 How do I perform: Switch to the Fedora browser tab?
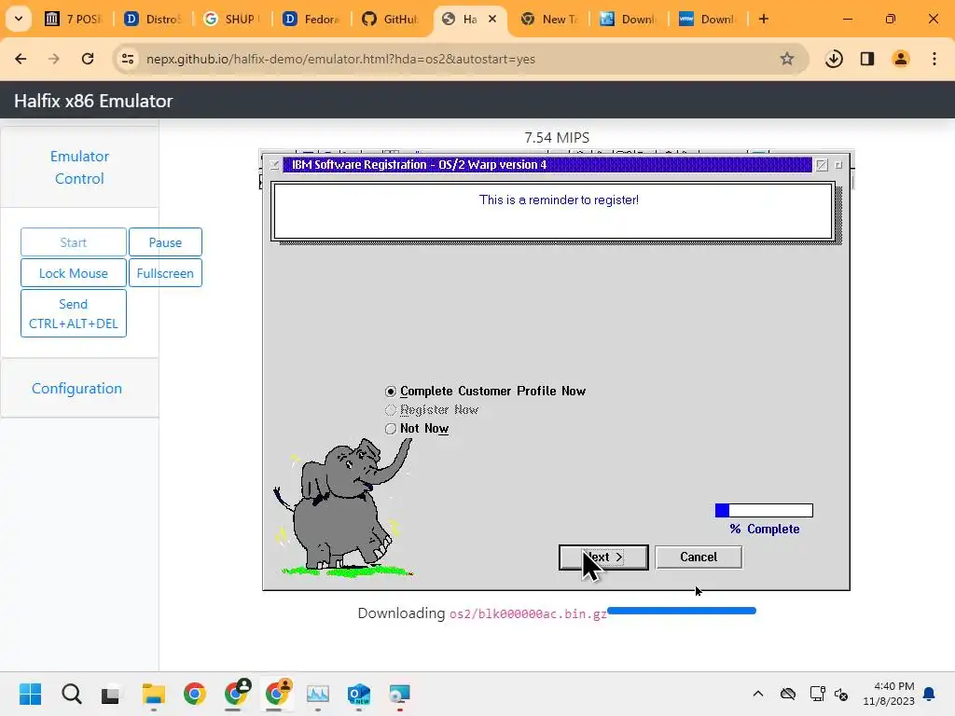click(x=311, y=19)
